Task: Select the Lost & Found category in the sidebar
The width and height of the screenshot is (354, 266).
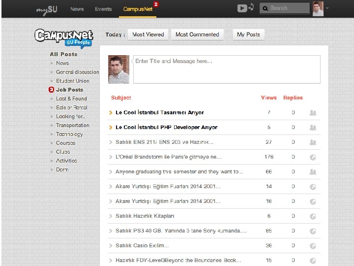Action: [x=71, y=99]
